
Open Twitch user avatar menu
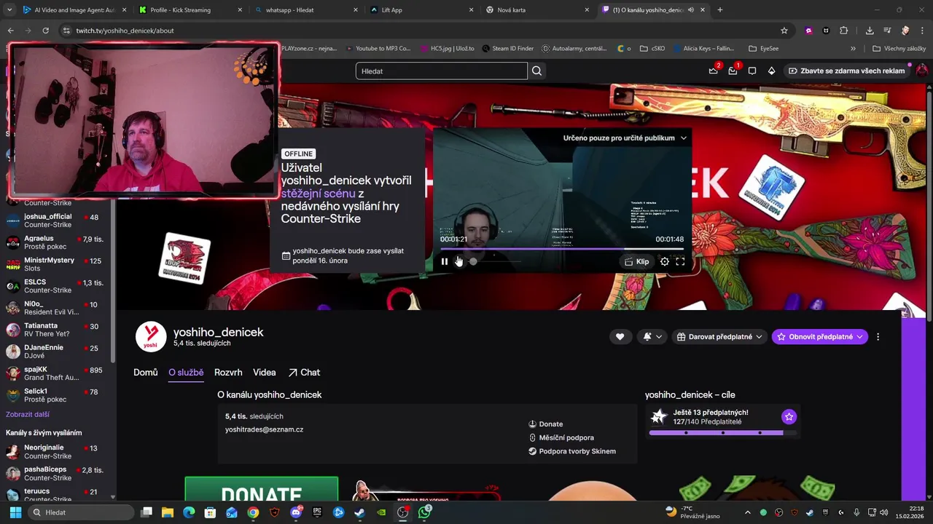pos(922,71)
